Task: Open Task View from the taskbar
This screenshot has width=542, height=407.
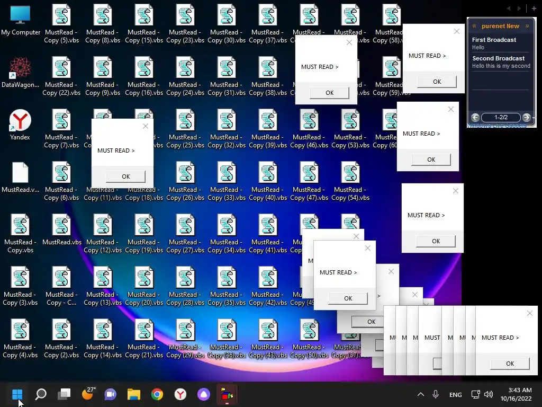Action: coord(64,394)
